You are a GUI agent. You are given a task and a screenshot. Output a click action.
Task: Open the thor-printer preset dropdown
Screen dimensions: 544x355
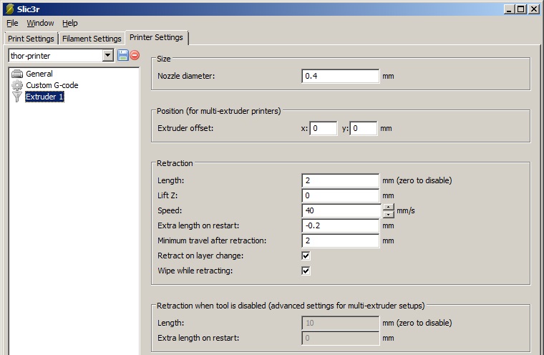(108, 55)
